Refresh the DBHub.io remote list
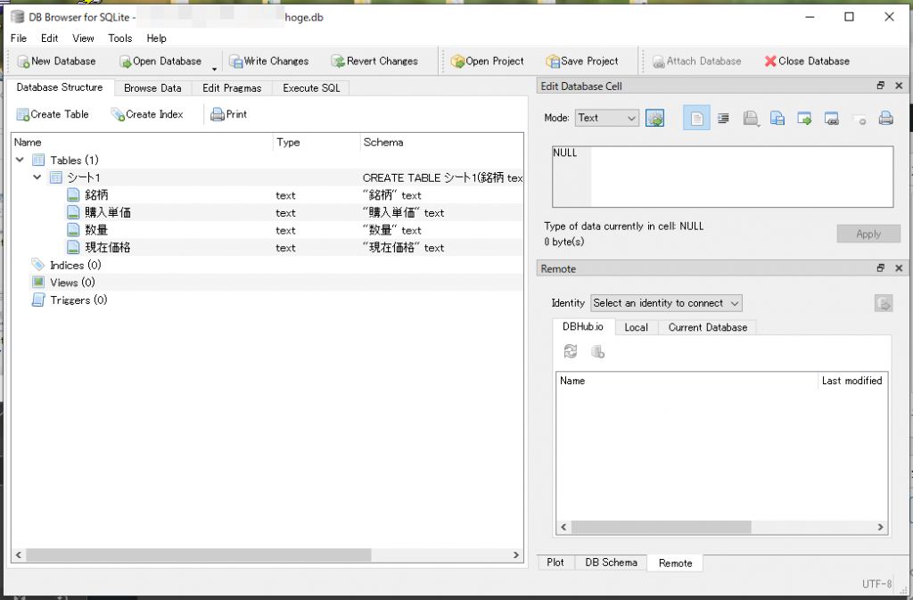The height and width of the screenshot is (600, 913). pyautogui.click(x=571, y=350)
